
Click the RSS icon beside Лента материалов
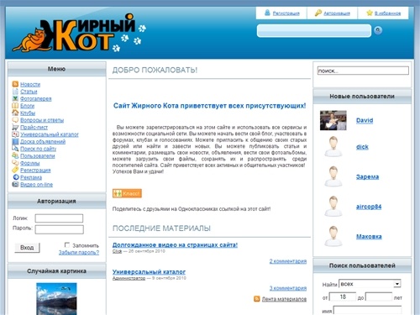(257, 299)
